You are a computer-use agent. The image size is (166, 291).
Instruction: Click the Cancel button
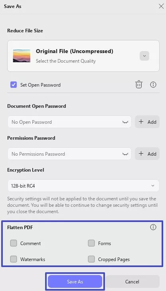click(x=132, y=281)
